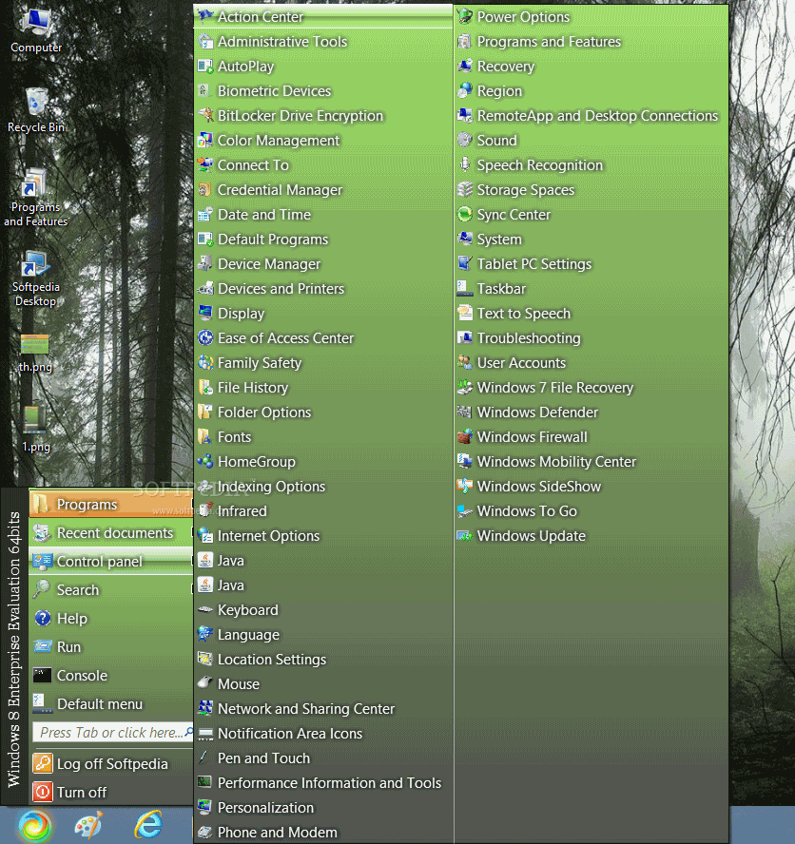Open Windows To Go
Image resolution: width=795 pixels, height=844 pixels.
pos(591,511)
